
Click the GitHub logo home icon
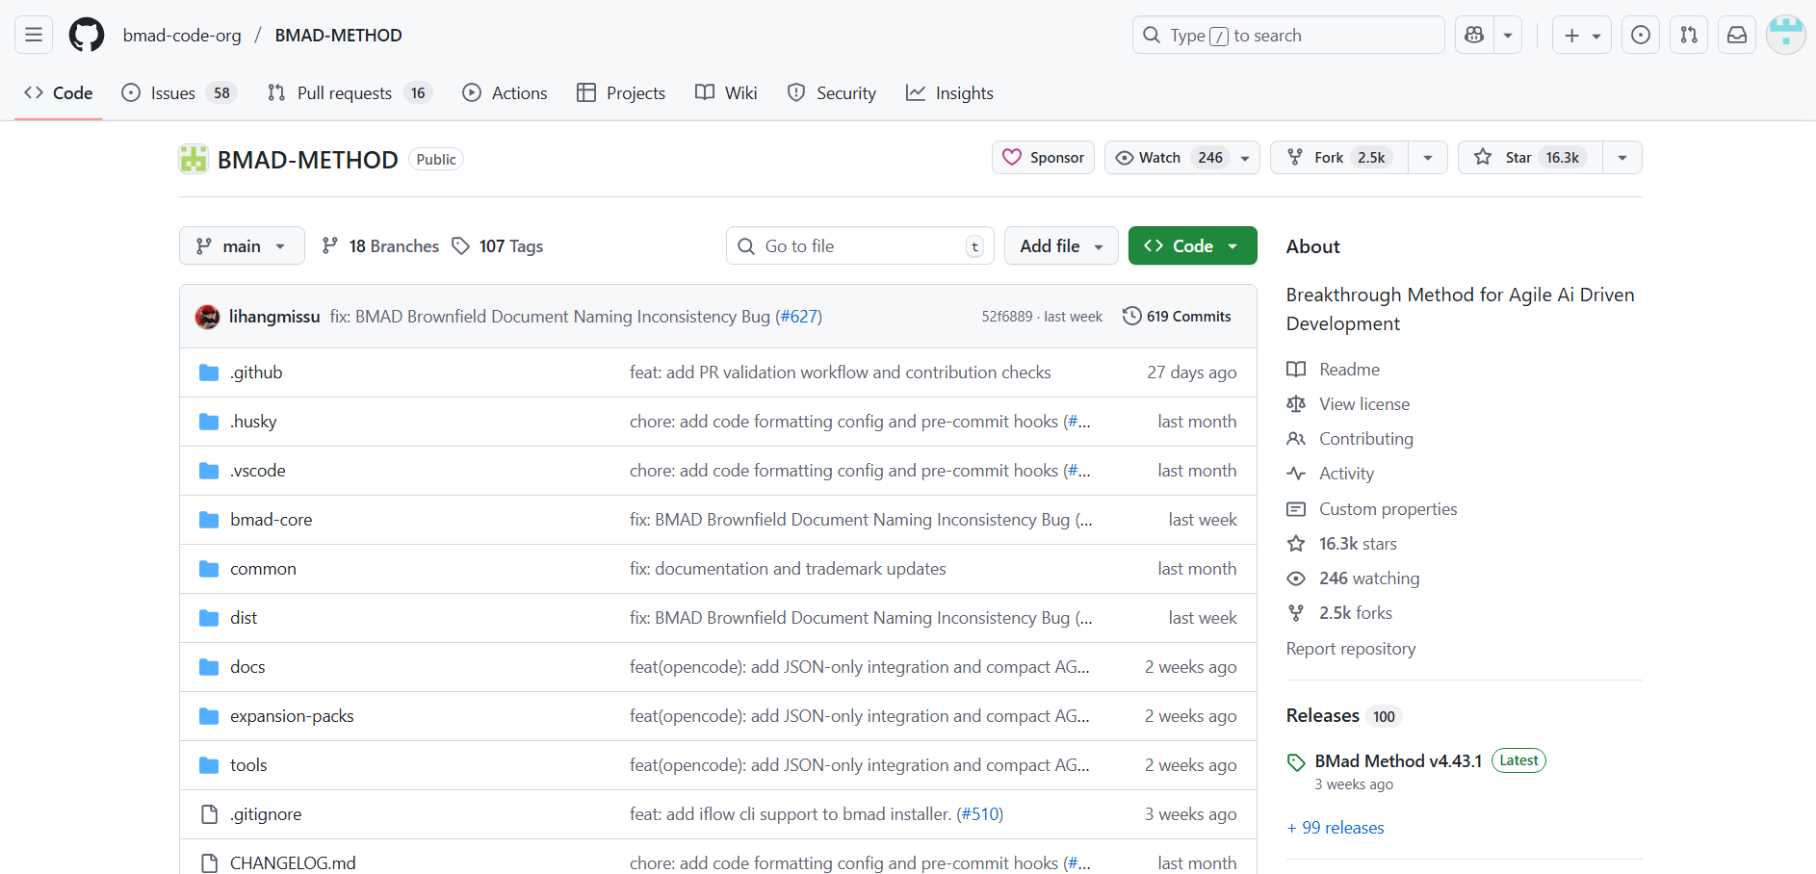[x=87, y=36]
